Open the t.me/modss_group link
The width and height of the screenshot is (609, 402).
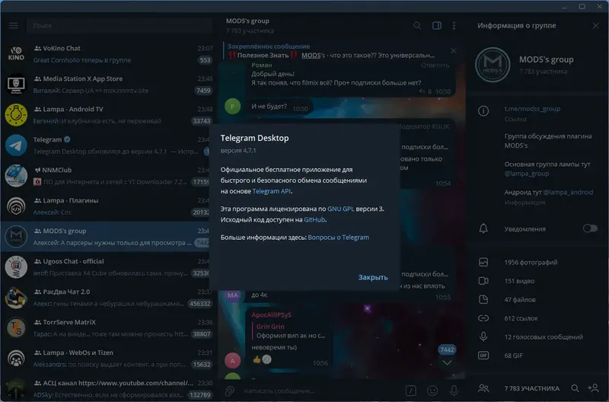coord(532,109)
